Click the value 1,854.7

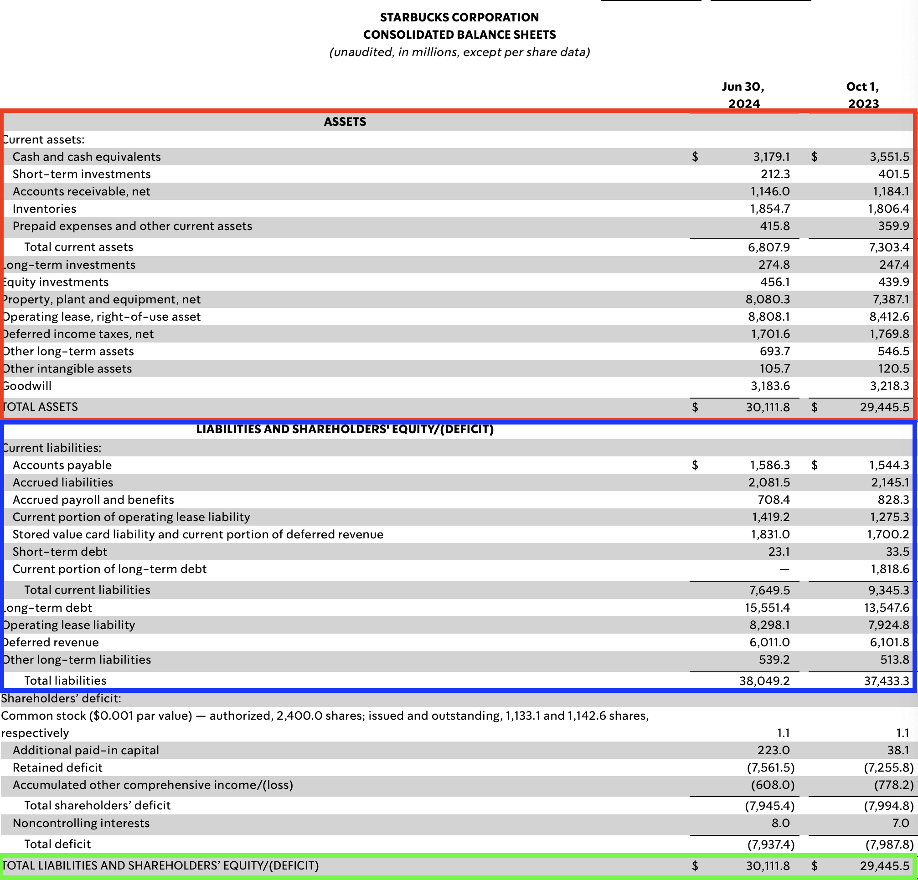click(770, 209)
